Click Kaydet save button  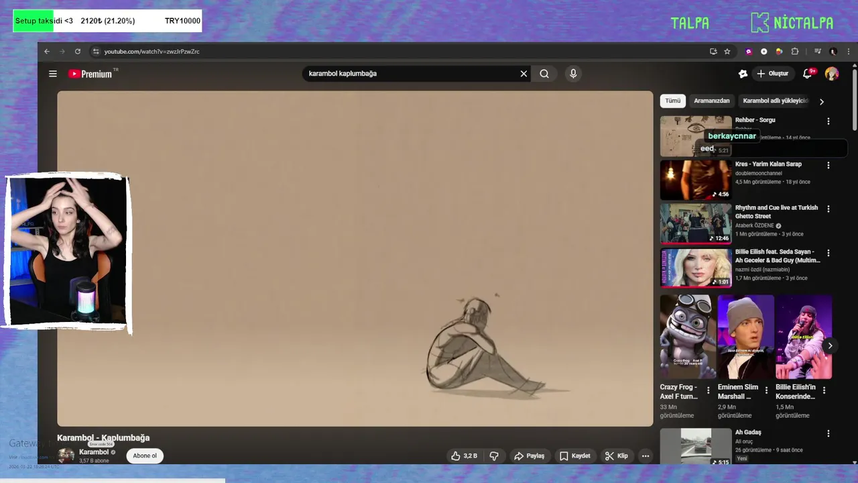tap(574, 456)
